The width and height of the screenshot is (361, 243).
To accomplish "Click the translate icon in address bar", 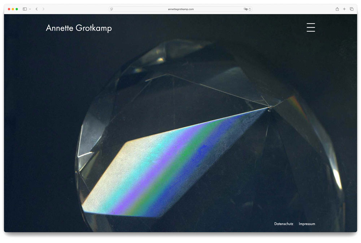I will point(245,9).
